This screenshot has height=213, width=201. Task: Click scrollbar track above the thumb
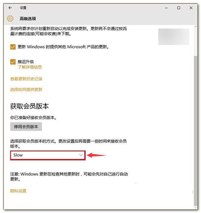tap(195, 41)
